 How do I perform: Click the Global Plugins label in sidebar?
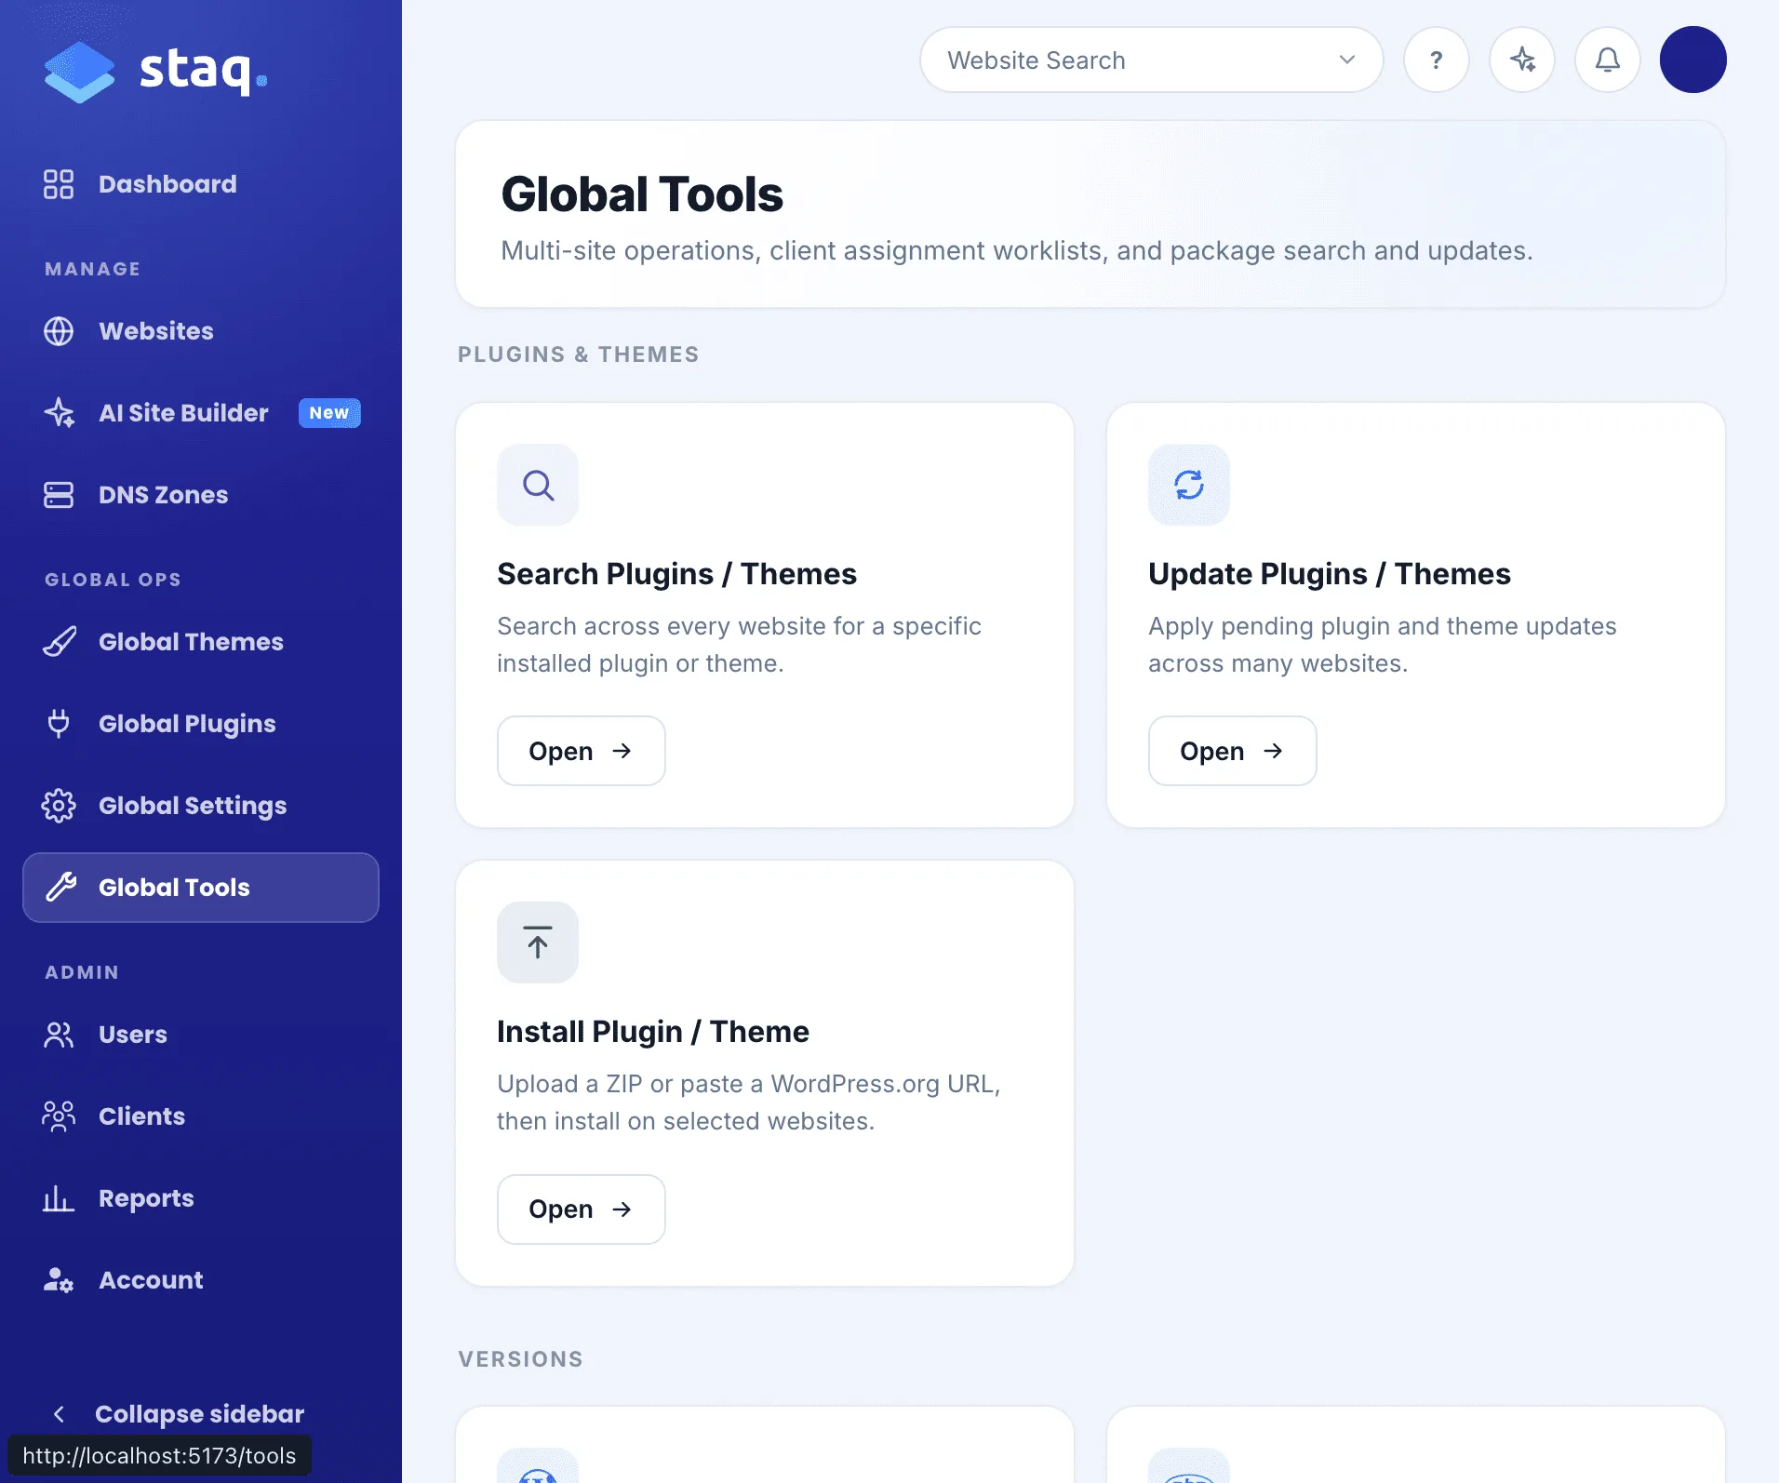pyautogui.click(x=187, y=724)
